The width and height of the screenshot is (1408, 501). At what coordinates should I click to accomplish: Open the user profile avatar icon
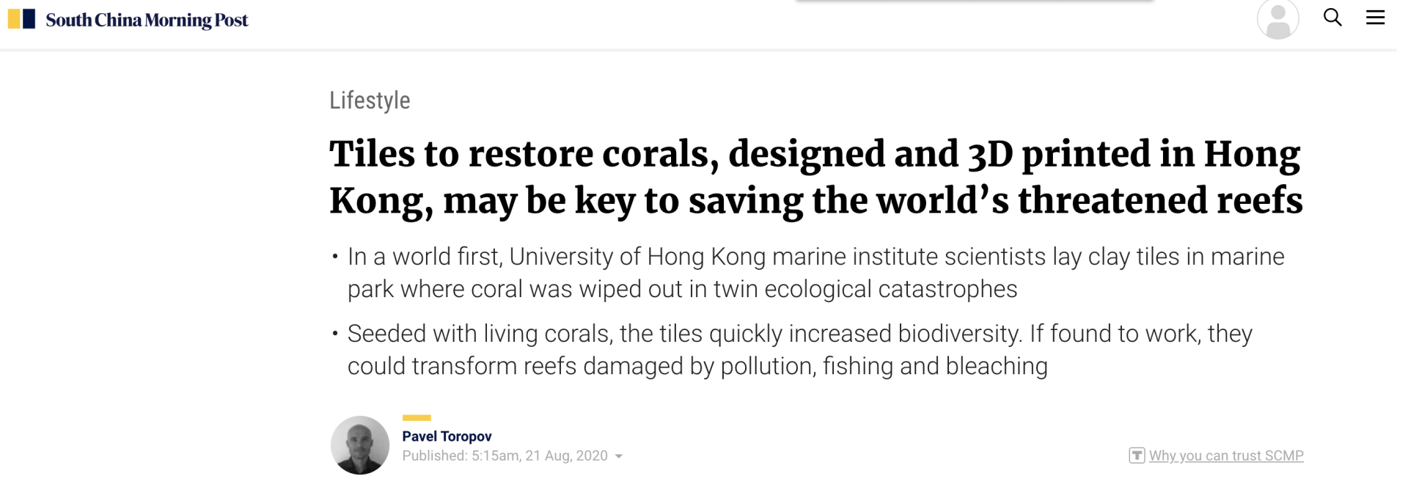(x=1277, y=19)
